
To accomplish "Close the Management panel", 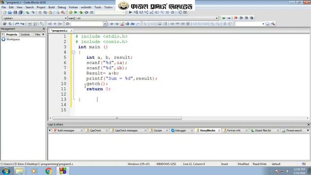I will (x=44, y=29).
